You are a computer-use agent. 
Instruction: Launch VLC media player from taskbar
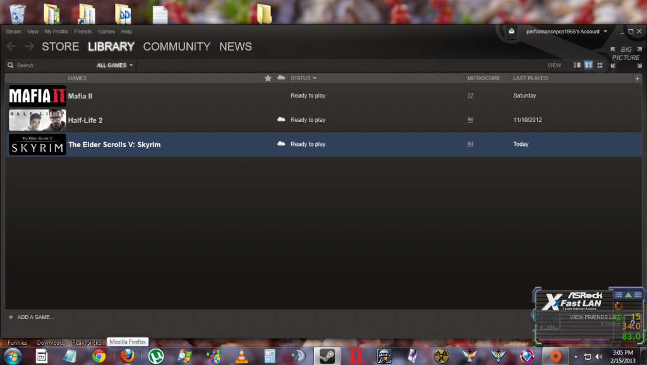point(241,356)
